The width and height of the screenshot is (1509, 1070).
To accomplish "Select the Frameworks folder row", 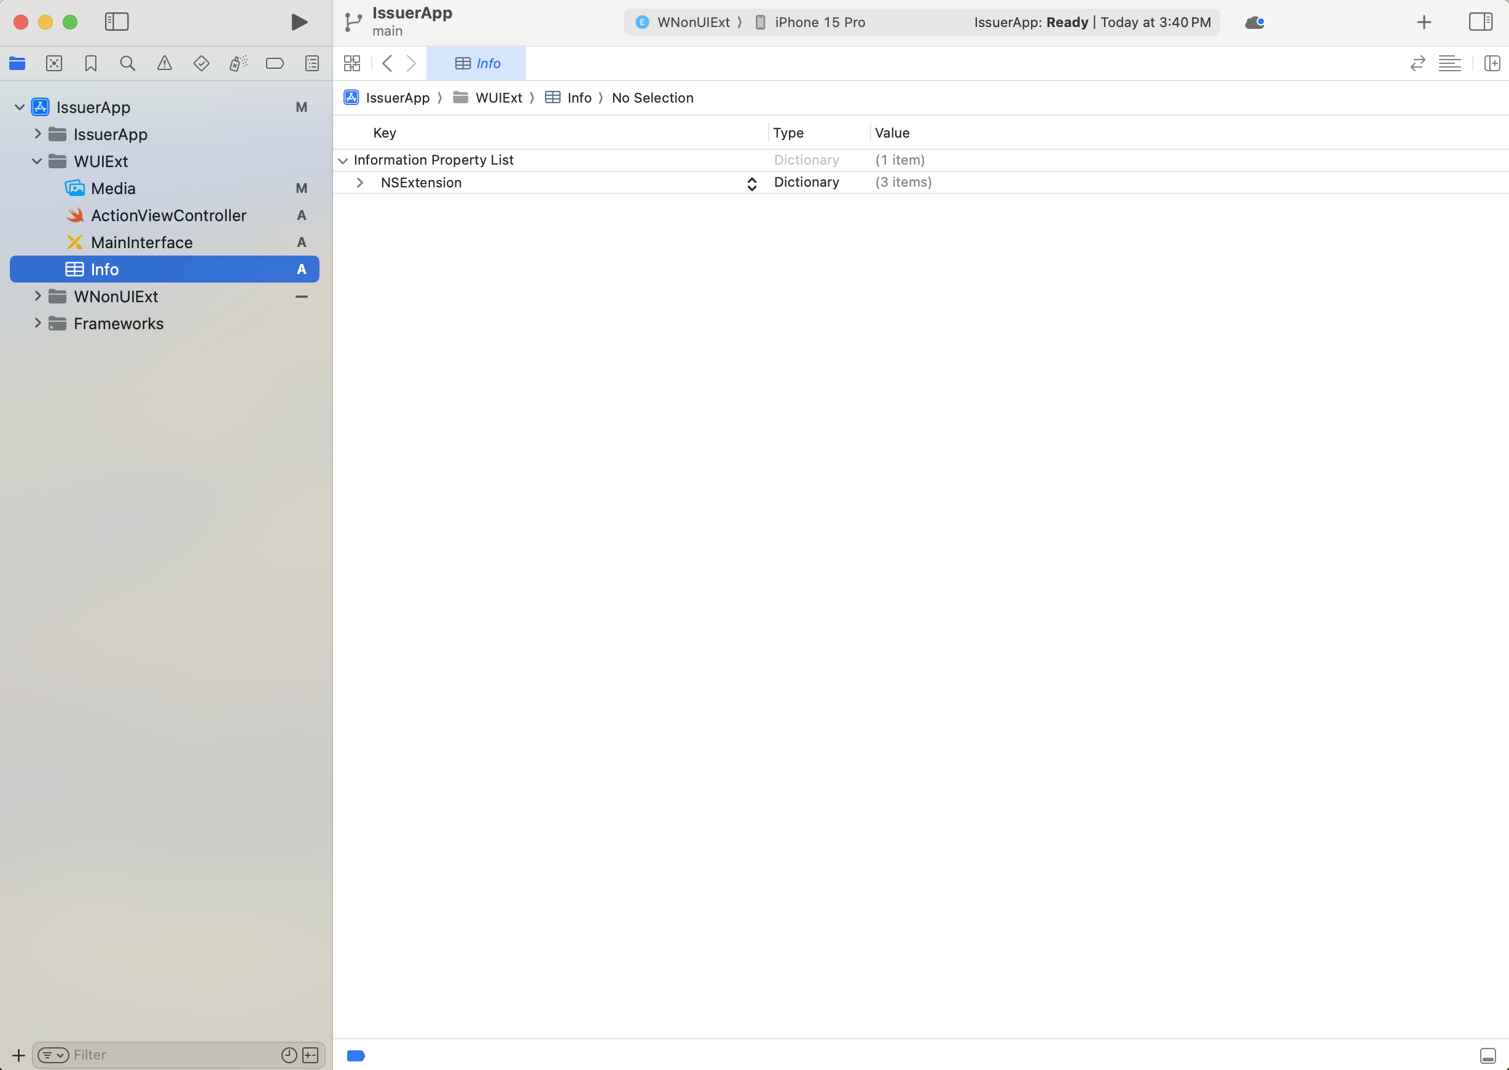I will pyautogui.click(x=165, y=323).
